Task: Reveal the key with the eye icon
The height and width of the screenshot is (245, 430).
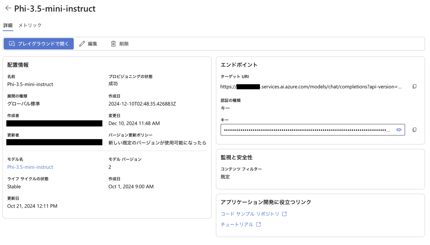Action: (x=399, y=130)
